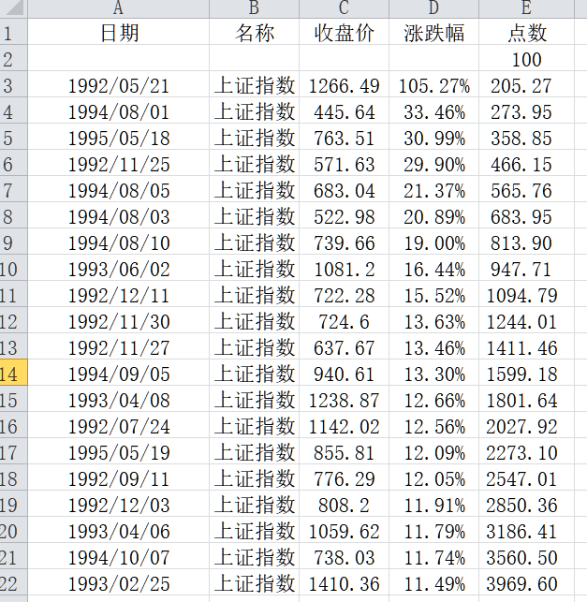Viewport: 587px width, 602px height.
Task: Click closing price 763.51
Action: click(344, 137)
